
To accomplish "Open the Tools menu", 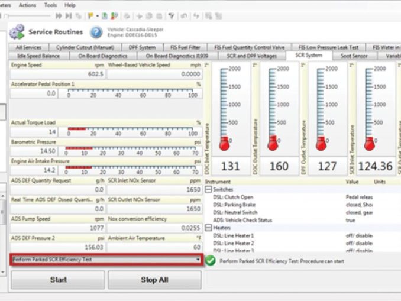I will (50, 5).
